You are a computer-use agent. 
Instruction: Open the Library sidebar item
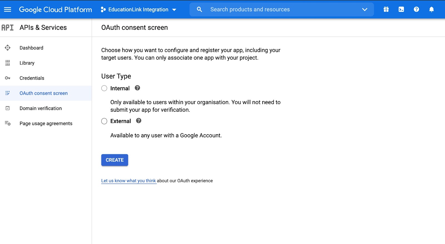pos(27,63)
